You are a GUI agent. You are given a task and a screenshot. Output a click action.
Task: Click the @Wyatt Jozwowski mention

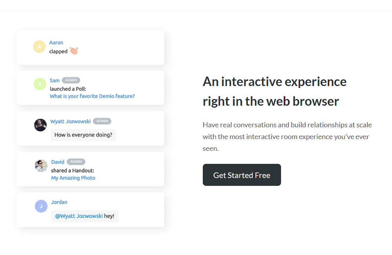(79, 216)
